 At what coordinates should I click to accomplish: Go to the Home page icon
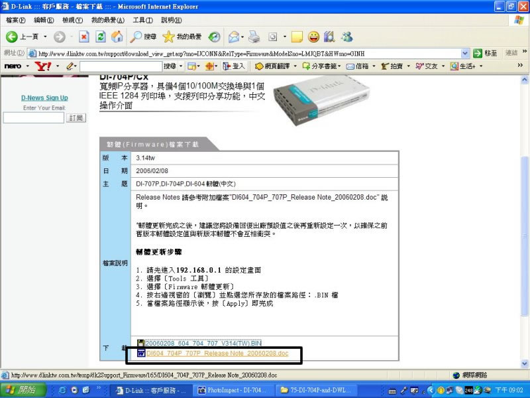click(117, 36)
